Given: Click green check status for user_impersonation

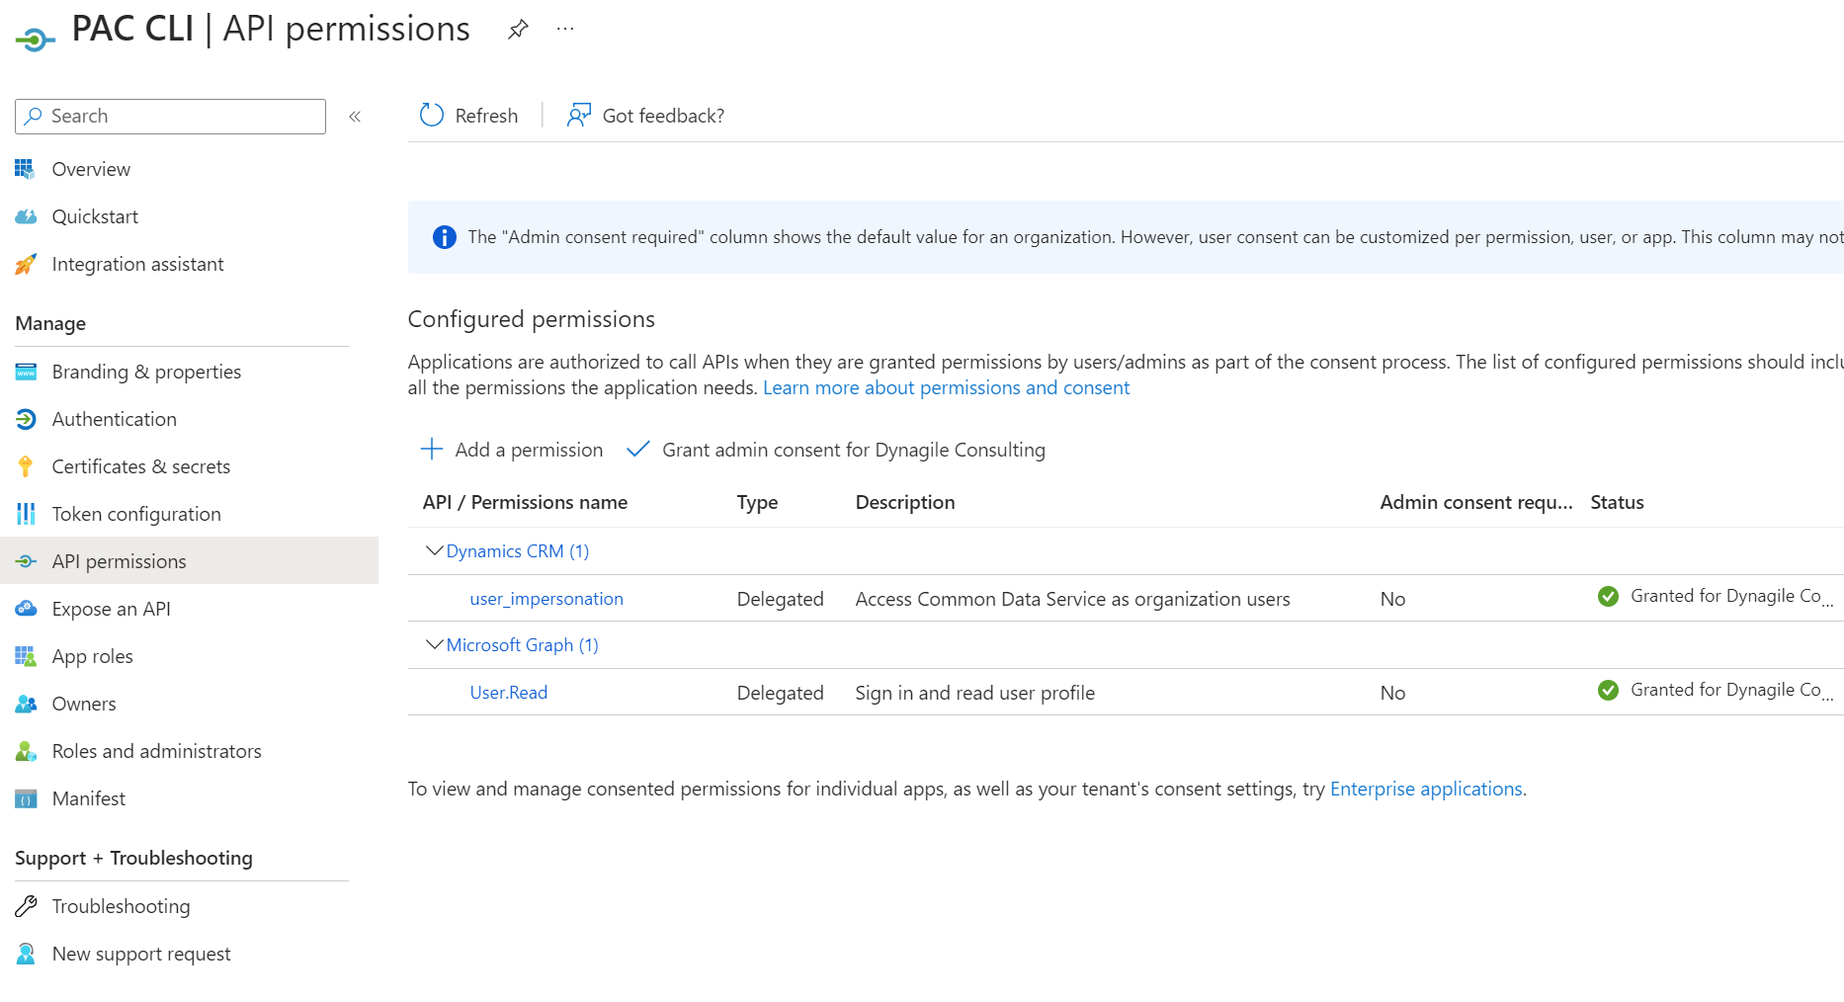Looking at the screenshot, I should coord(1608,597).
